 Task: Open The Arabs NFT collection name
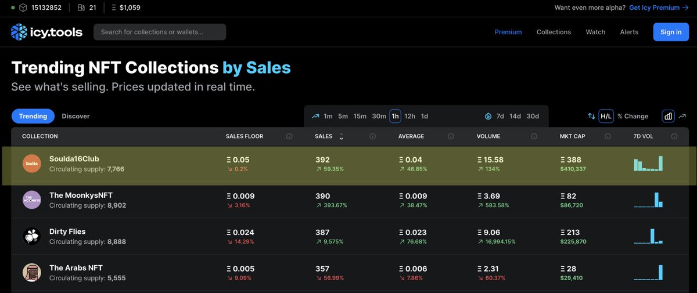click(76, 267)
